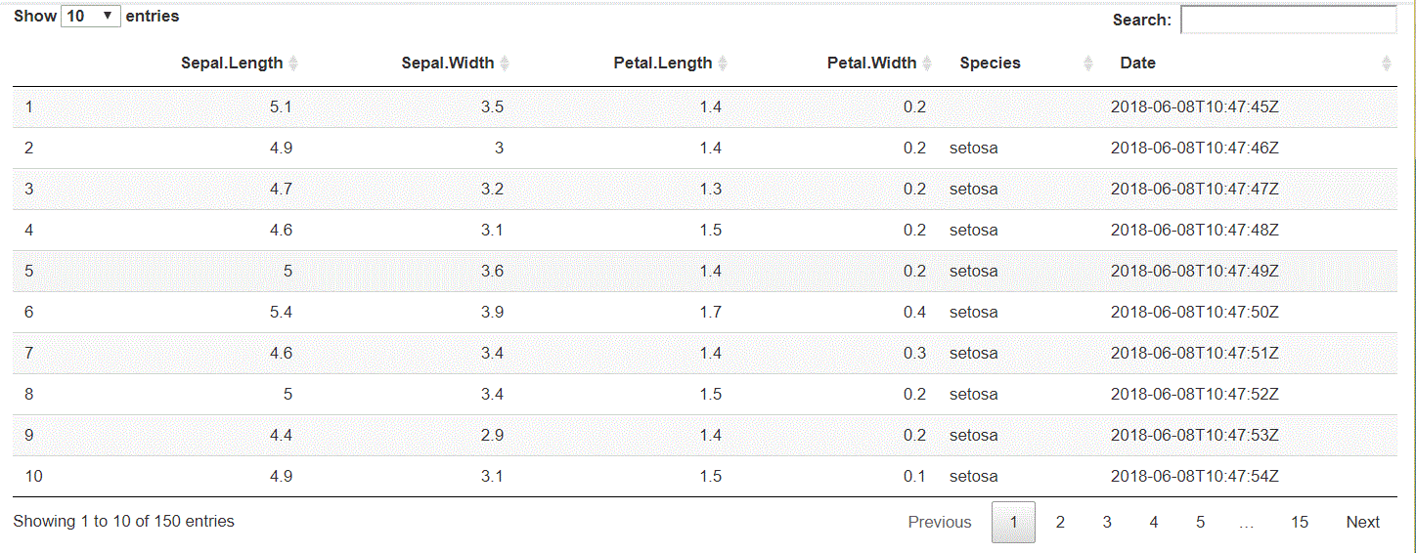Jump to last page 15
Image resolution: width=1416 pixels, height=553 pixels.
pyautogui.click(x=1299, y=523)
